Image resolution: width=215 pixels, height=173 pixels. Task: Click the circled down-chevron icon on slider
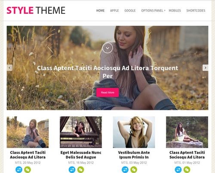coord(107,48)
